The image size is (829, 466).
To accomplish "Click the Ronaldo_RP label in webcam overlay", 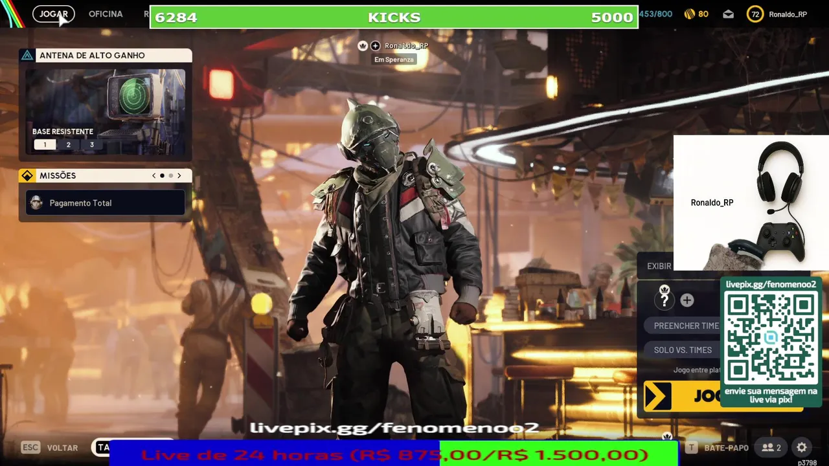I will click(712, 203).
